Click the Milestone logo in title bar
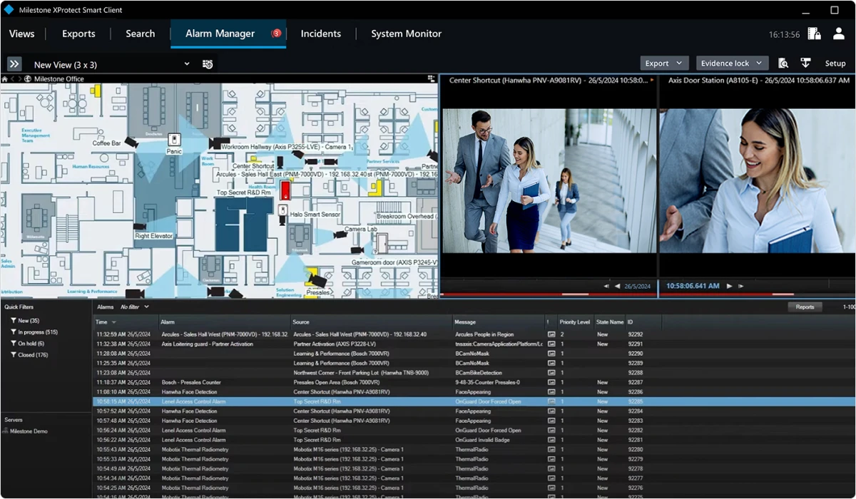The height and width of the screenshot is (499, 856). point(9,10)
